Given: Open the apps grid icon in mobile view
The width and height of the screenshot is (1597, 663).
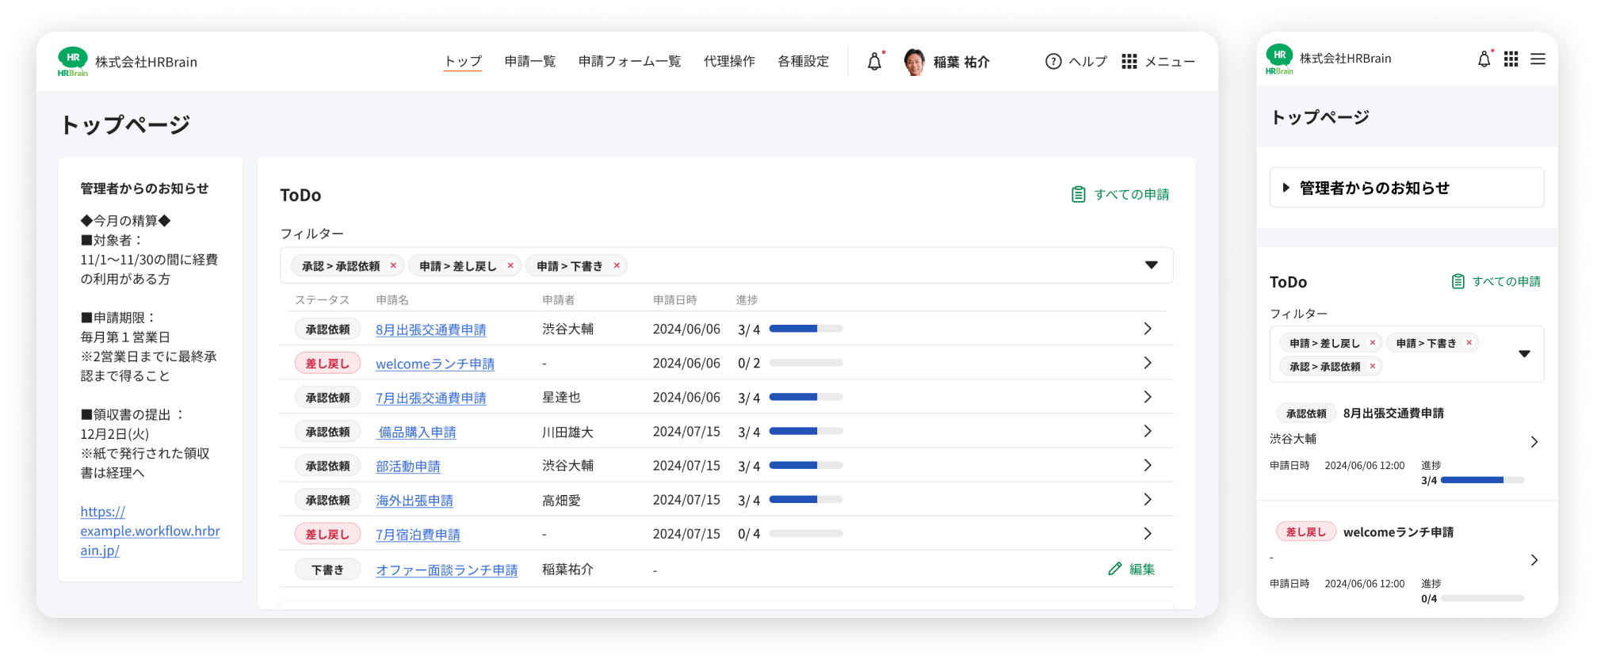Looking at the screenshot, I should pyautogui.click(x=1511, y=59).
